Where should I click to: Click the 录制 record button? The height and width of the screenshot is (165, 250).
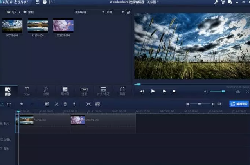(x=29, y=12)
